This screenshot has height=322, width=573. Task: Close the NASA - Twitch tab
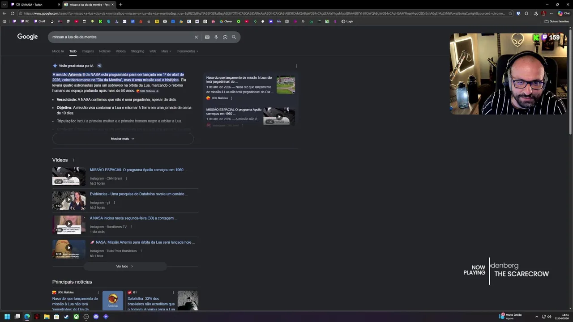pos(59,4)
